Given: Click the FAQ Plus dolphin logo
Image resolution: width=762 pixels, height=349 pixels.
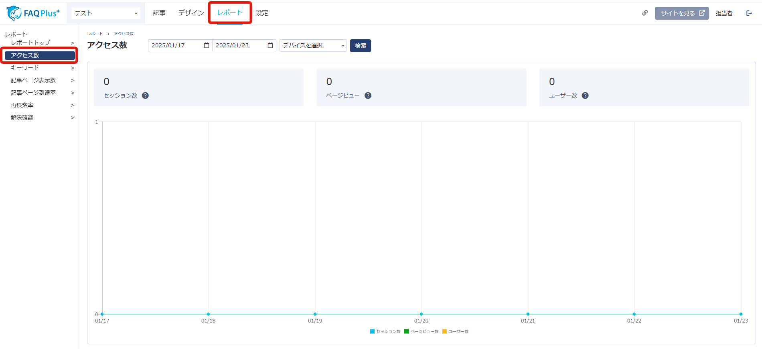Looking at the screenshot, I should 33,13.
